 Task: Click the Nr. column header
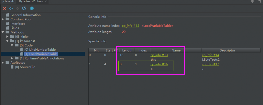[x=96, y=50]
